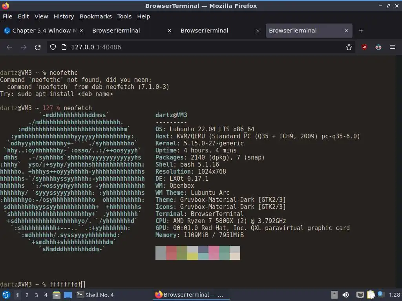Open the update notifier tray icon
This screenshot has height=301, width=402.
[381, 294]
